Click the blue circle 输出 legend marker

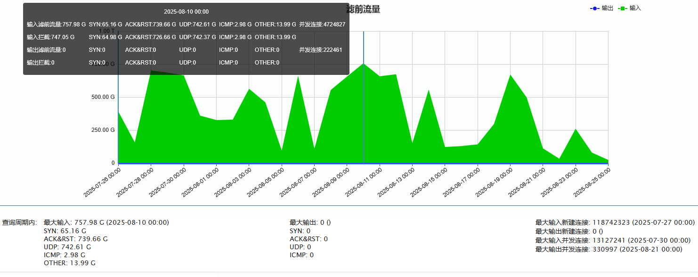tap(595, 8)
